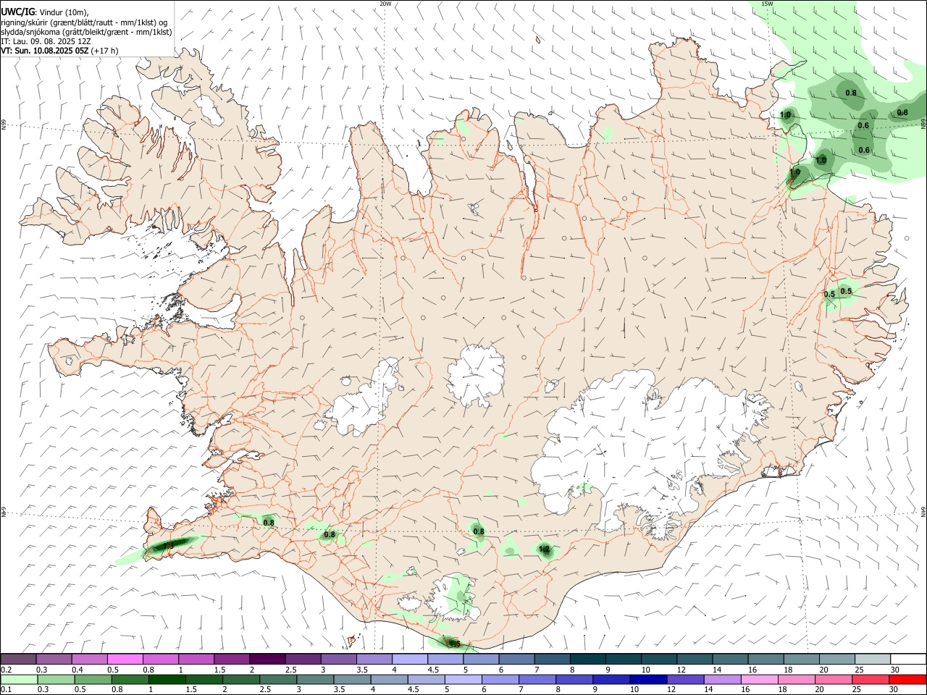Click the 12 indigo-purple swatch in lower legend row
This screenshot has height=695, width=927.
tap(684, 679)
